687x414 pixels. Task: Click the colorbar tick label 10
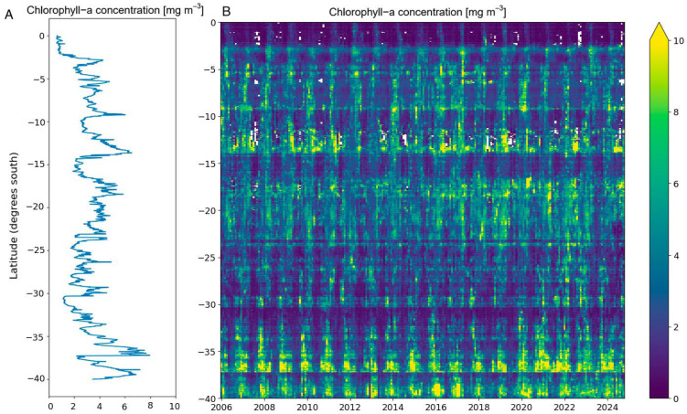click(x=679, y=41)
